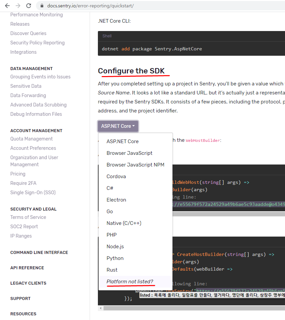Click the Shell code block label
Screen dimensions: 285x320
click(107, 36)
